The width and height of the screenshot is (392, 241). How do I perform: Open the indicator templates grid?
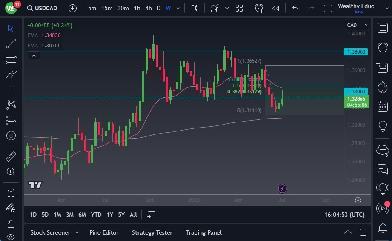[239, 8]
